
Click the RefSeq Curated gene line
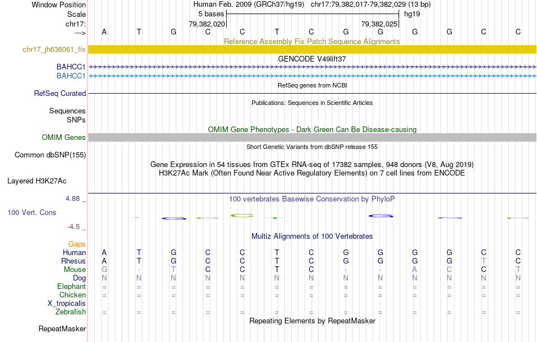[313, 93]
